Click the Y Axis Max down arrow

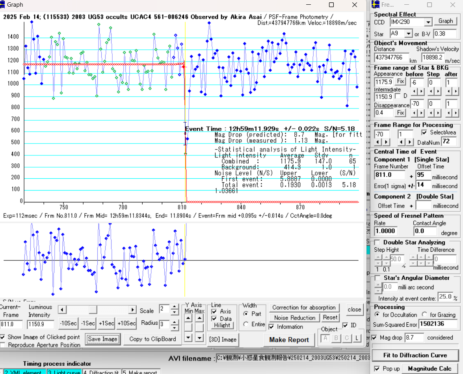coord(199,337)
